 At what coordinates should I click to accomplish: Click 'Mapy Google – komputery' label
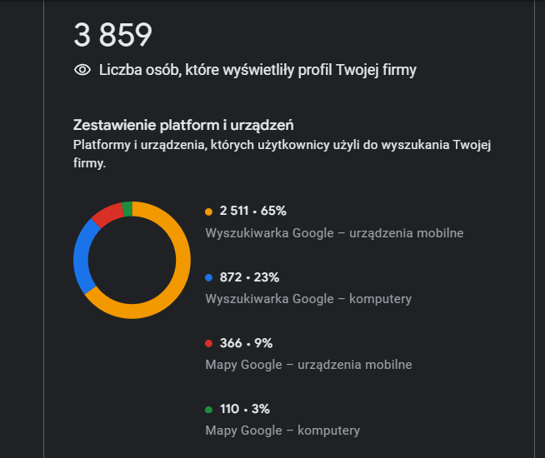click(x=282, y=431)
